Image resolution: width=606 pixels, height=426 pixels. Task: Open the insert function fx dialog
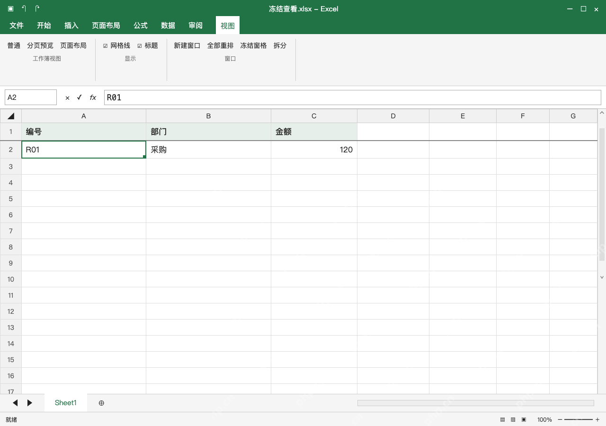pyautogui.click(x=93, y=98)
